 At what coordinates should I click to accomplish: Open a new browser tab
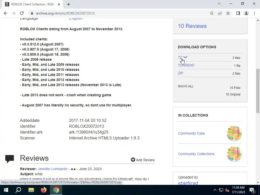pyautogui.click(x=69, y=4)
